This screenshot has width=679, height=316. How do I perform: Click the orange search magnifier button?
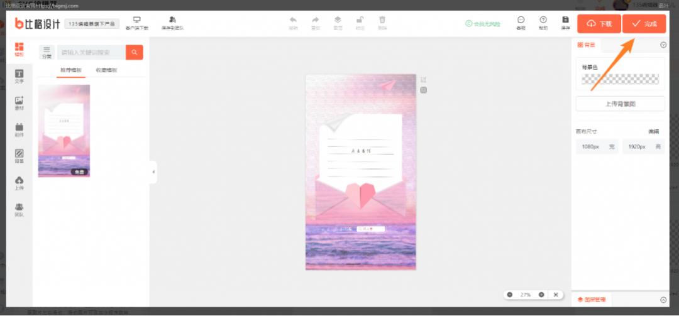coord(135,52)
